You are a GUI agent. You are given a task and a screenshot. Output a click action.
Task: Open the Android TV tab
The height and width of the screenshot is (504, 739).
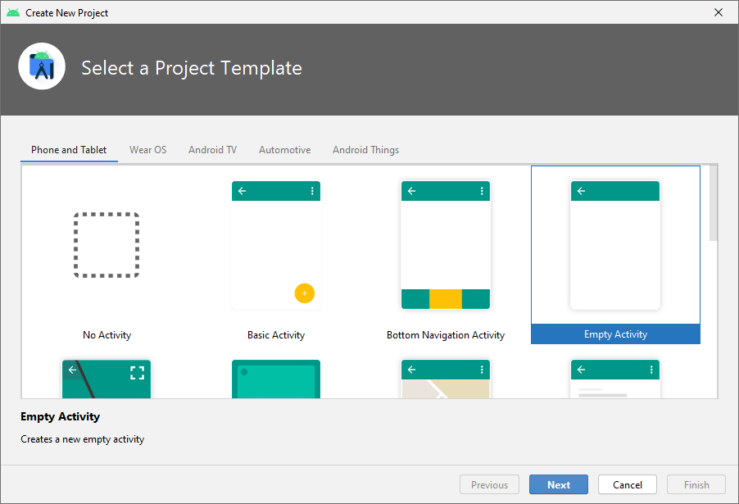pyautogui.click(x=212, y=150)
